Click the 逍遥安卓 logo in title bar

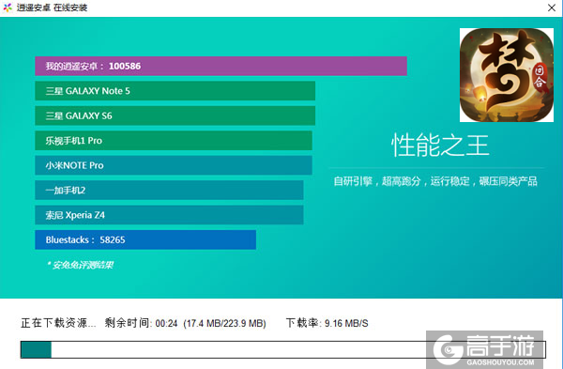coord(8,8)
